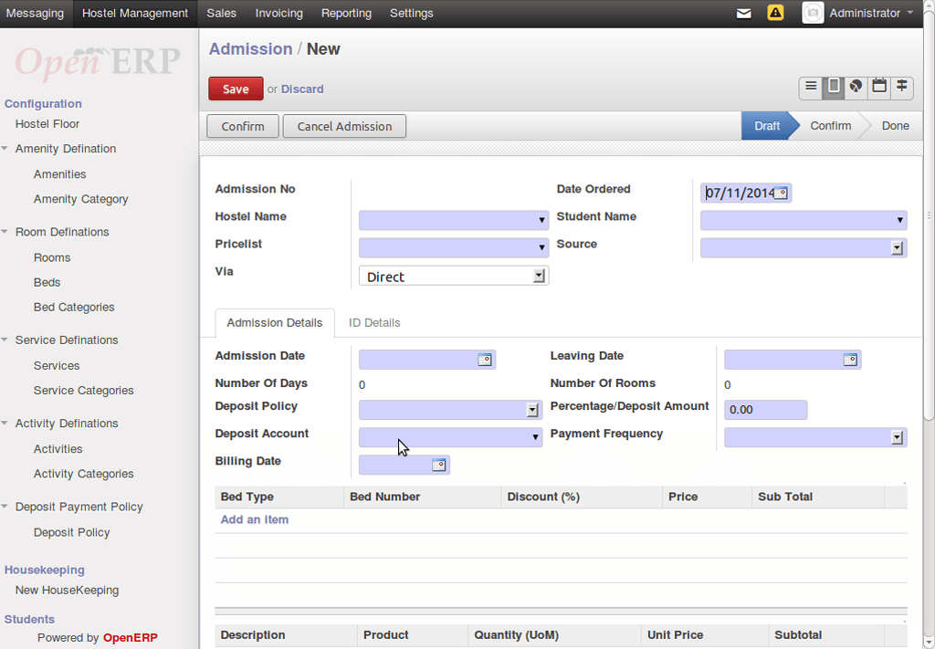The height and width of the screenshot is (649, 935).
Task: Click the OpenERP powered-by link
Action: [x=130, y=638]
